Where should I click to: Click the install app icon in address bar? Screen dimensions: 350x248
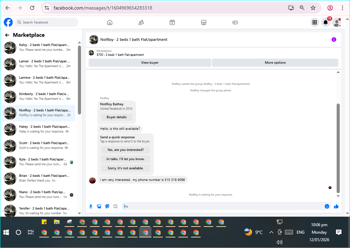tap(291, 8)
